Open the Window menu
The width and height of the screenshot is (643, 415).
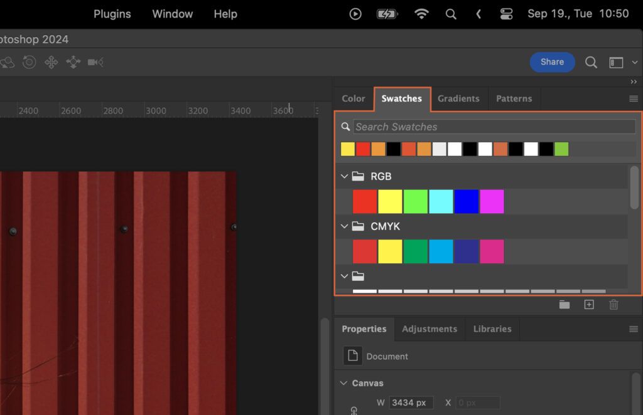click(x=172, y=13)
